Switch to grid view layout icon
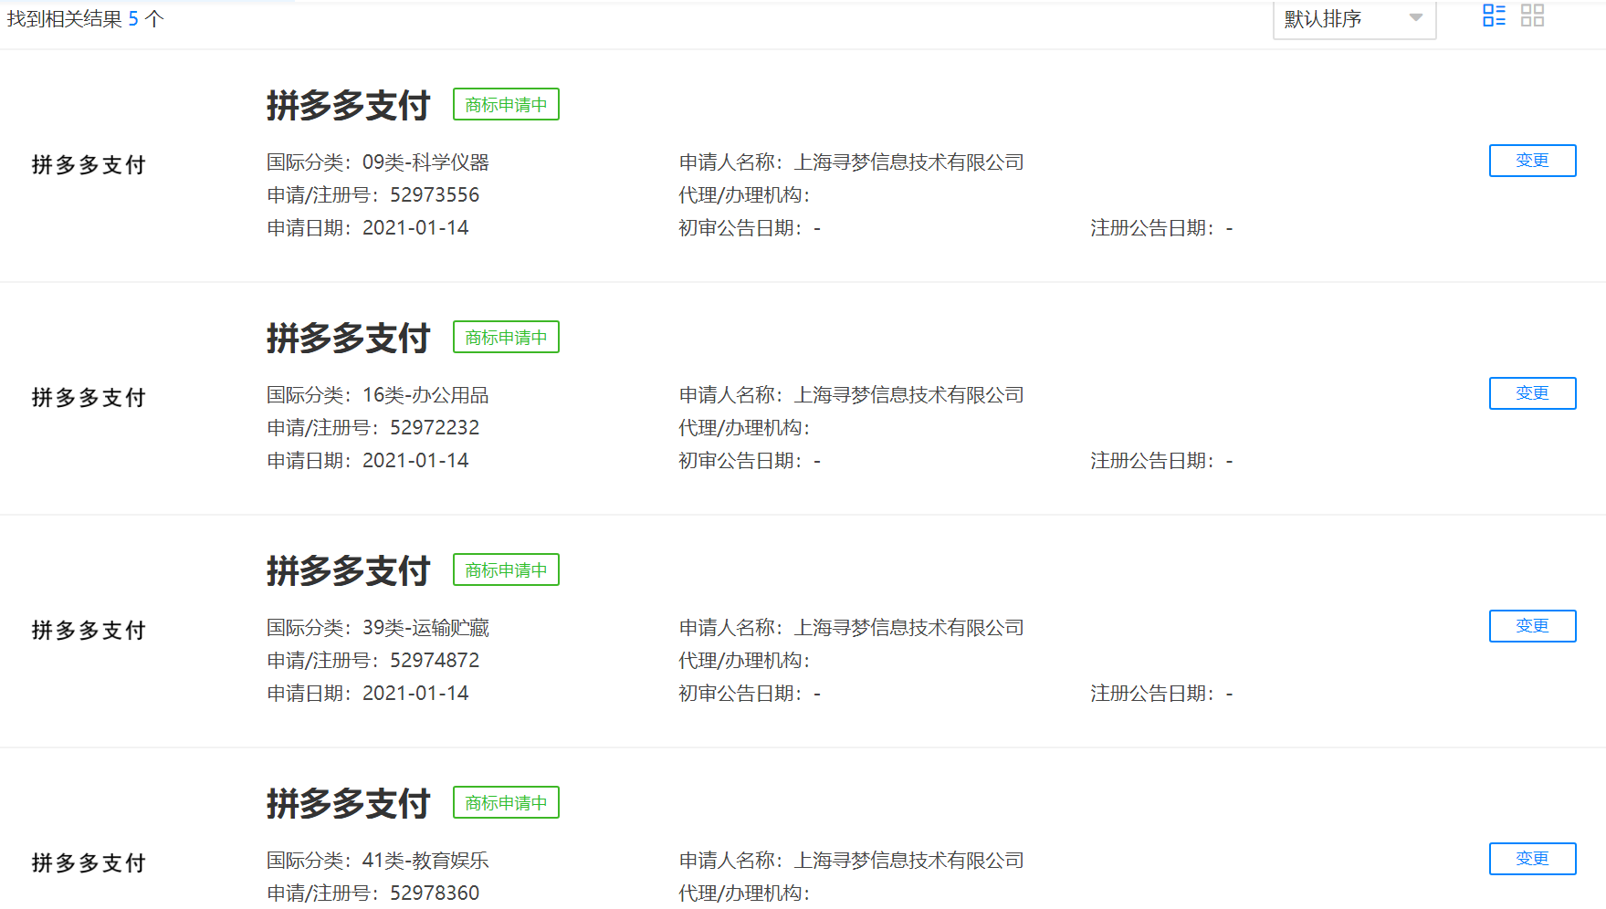1606x909 pixels. coord(1532,15)
